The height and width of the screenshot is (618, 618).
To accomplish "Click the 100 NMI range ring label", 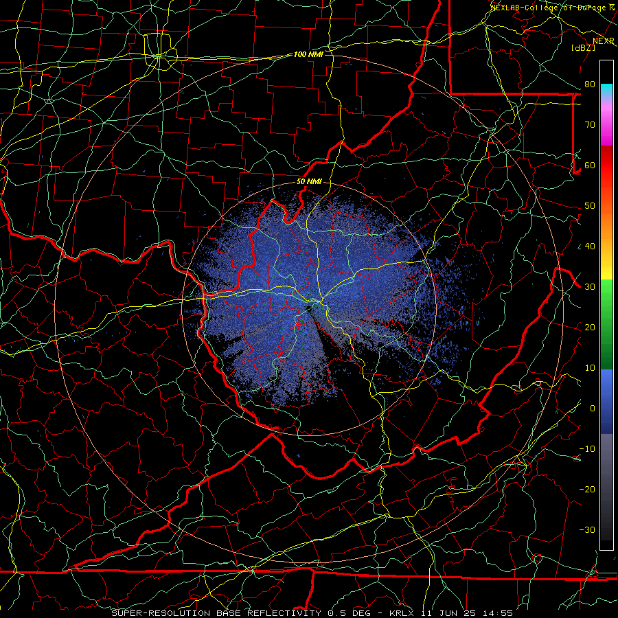I will [x=308, y=54].
